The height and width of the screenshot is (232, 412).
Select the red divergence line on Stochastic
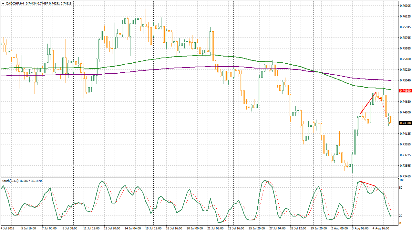click(368, 184)
